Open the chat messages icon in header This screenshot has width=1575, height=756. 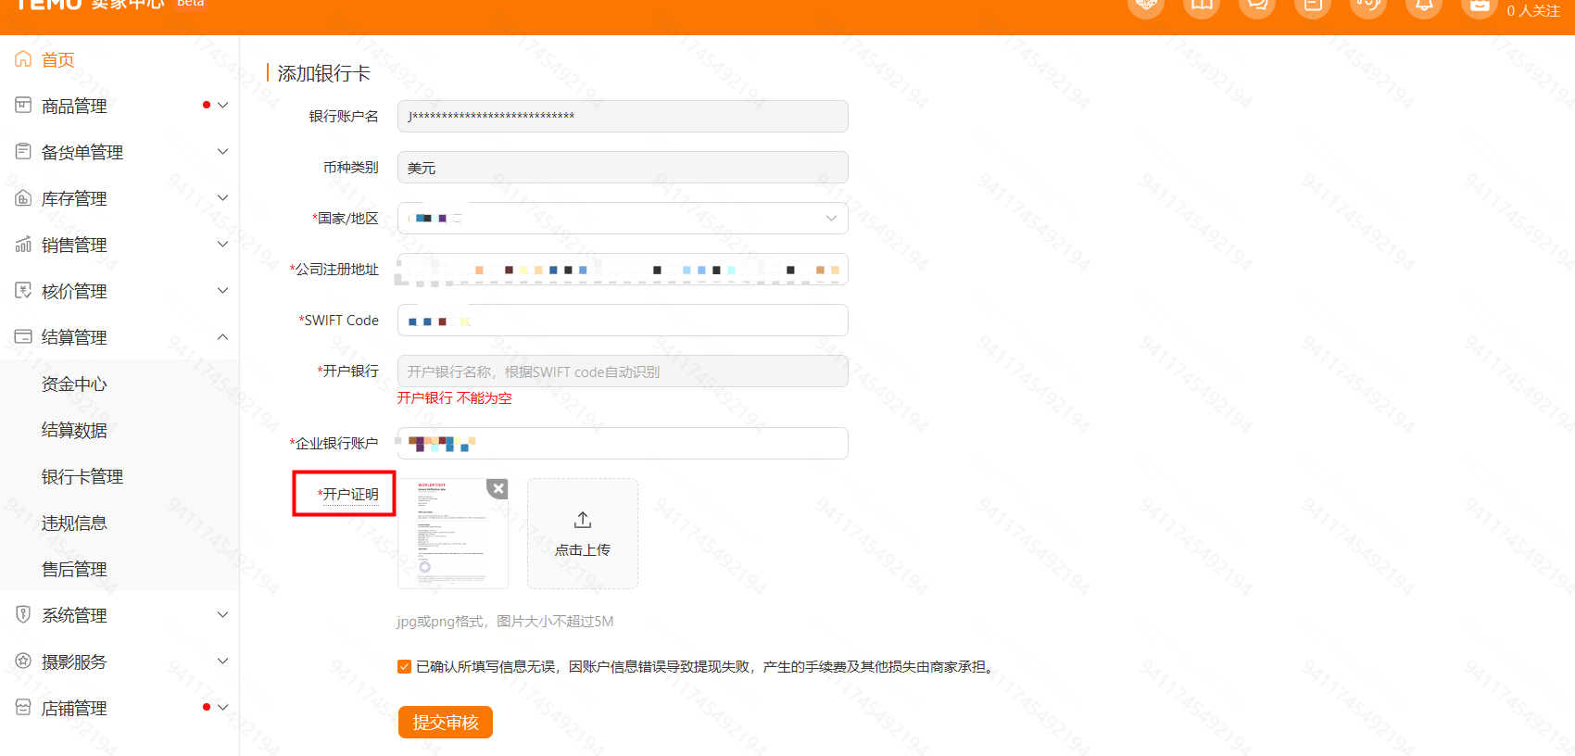[x=1257, y=6]
